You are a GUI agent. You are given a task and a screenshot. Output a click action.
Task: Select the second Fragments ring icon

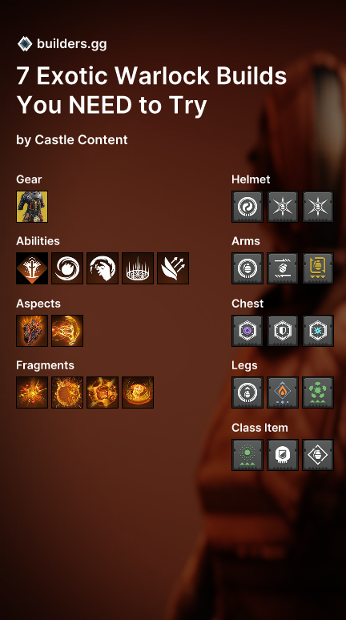[67, 393]
